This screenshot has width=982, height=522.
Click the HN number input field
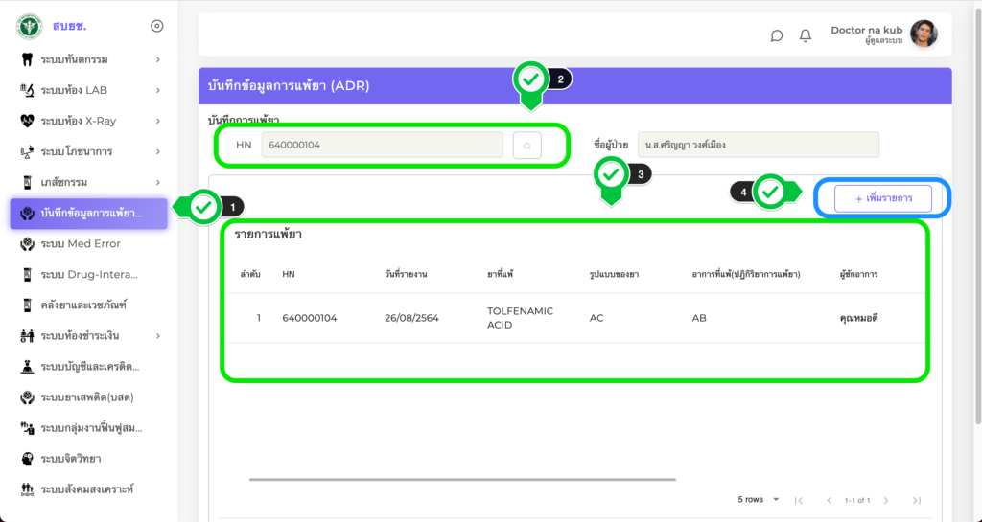click(383, 145)
